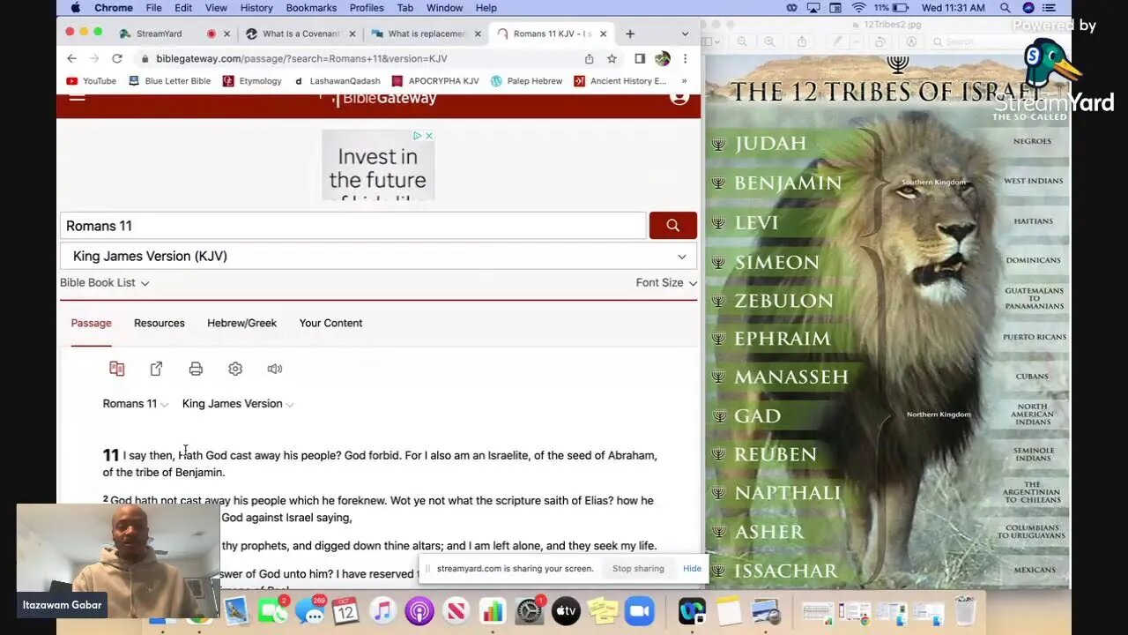Open Calendar from the dock
1128x635 pixels.
(345, 610)
